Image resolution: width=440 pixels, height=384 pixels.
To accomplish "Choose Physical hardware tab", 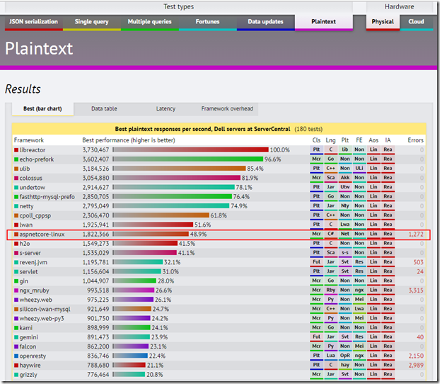I will (383, 22).
